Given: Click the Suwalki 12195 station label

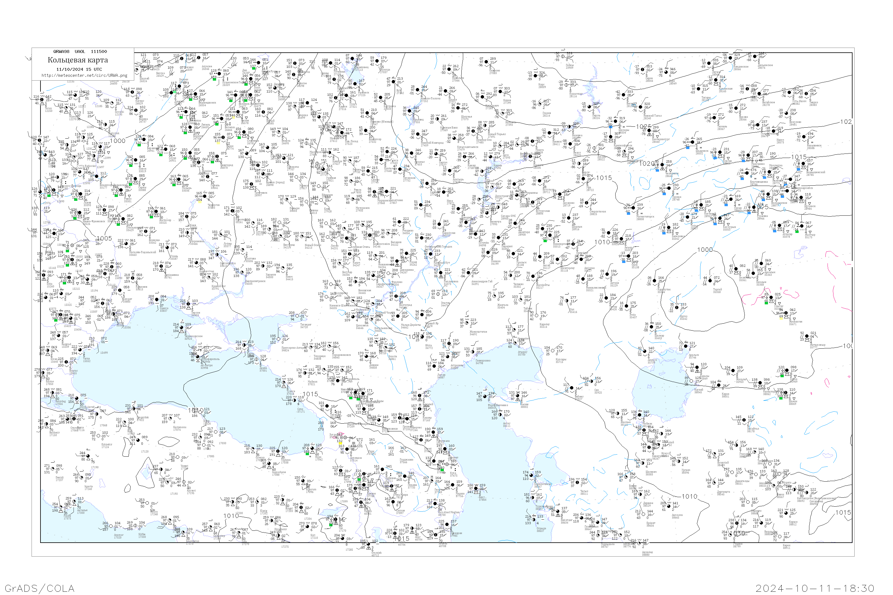Looking at the screenshot, I should [119, 113].
